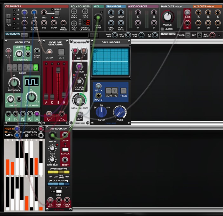Viewport: 223px width, 216px height.
Task: Open the recording FOLDER icon
Action: (188, 35)
